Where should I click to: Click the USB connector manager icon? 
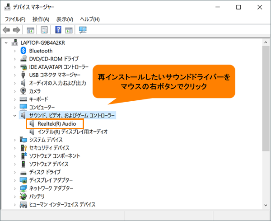(23, 75)
